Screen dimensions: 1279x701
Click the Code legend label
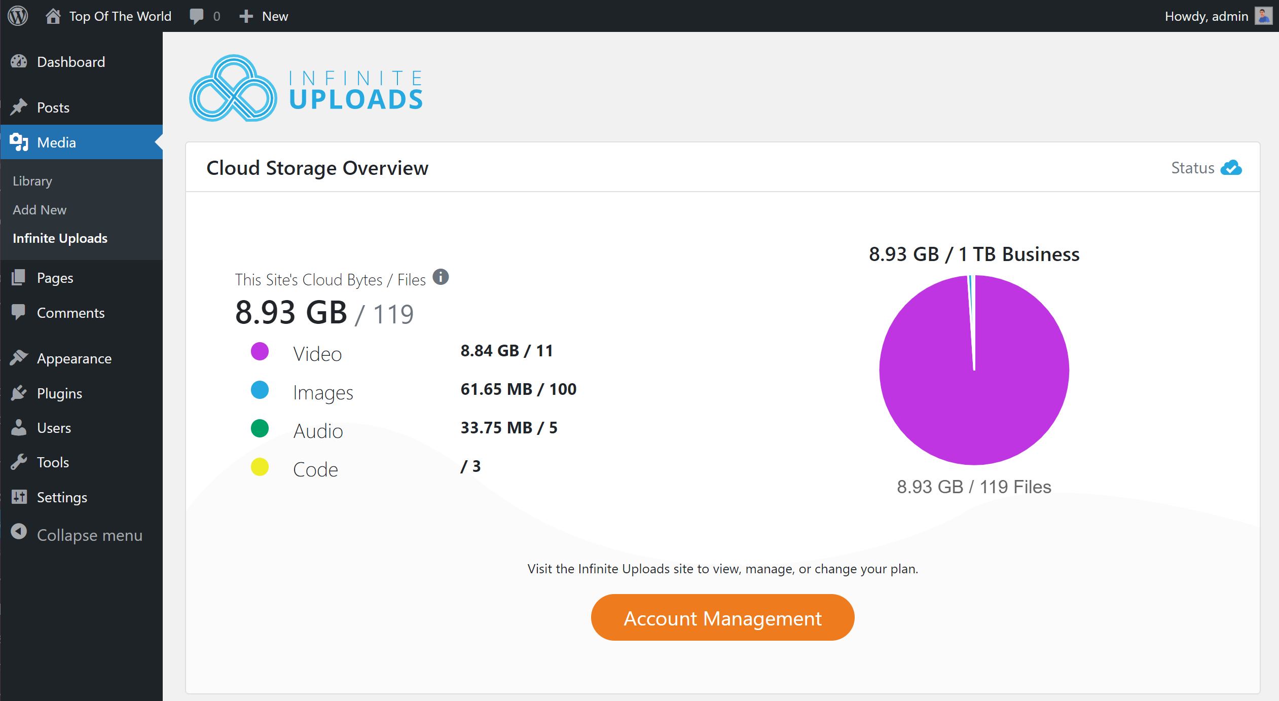[315, 469]
